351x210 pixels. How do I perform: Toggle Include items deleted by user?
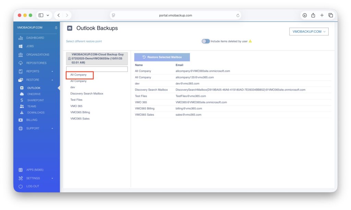[206, 41]
